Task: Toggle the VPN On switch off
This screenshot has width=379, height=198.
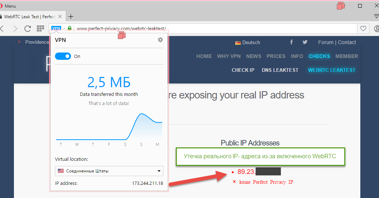Action: click(x=63, y=56)
